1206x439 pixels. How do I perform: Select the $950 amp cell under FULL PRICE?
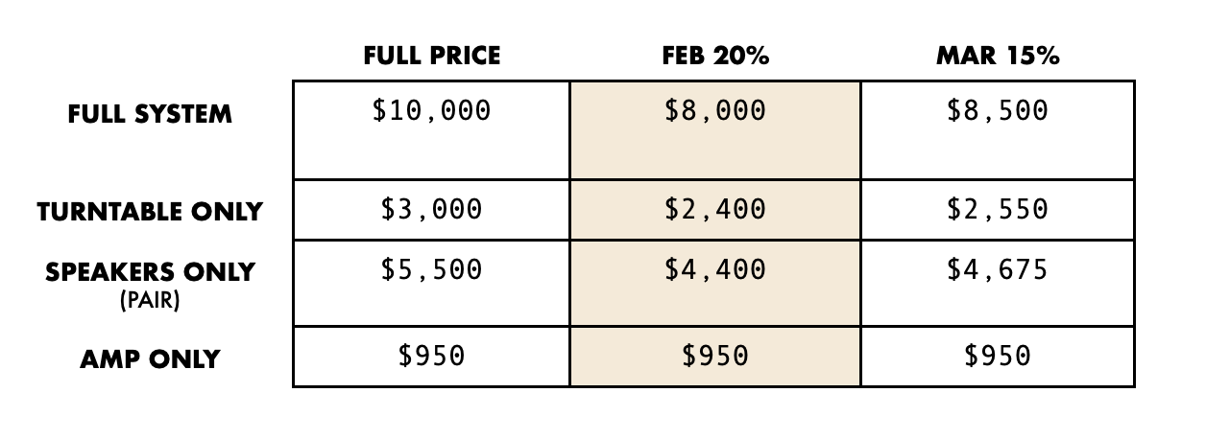431,357
